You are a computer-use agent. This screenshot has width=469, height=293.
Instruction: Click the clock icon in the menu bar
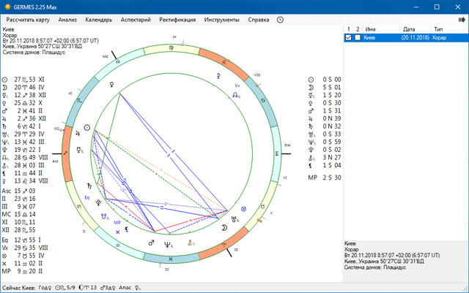[280, 20]
